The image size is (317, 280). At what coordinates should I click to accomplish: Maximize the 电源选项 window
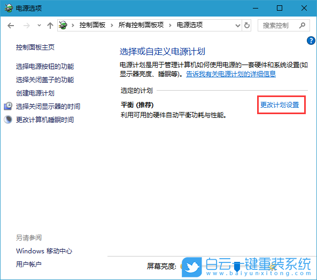point(280,9)
